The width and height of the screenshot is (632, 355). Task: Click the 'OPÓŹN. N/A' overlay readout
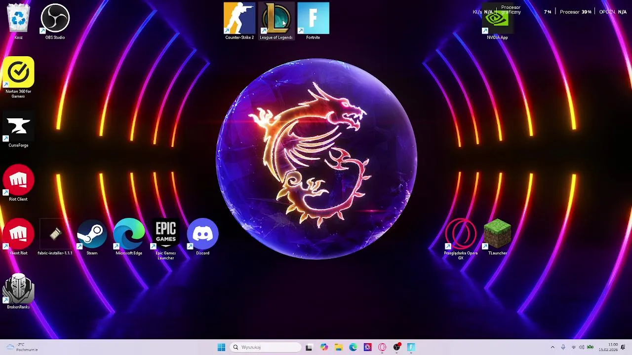click(x=613, y=12)
